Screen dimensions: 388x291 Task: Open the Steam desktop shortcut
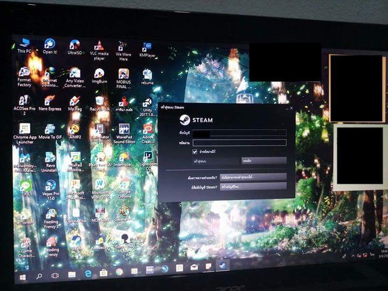tap(76, 243)
